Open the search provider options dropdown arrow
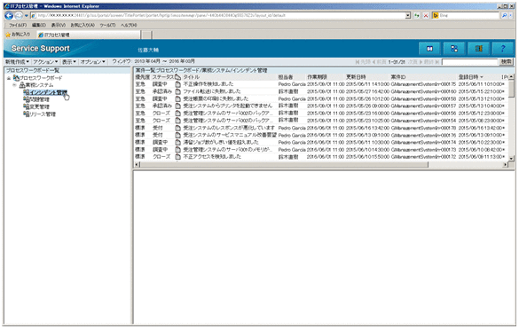Screen dimensions: 519x329 tap(510, 16)
